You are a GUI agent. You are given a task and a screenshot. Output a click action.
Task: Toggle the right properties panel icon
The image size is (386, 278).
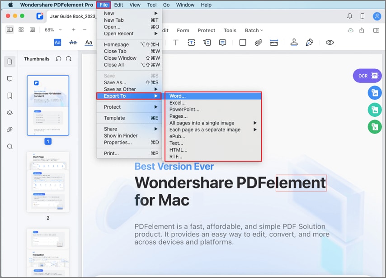click(x=376, y=30)
